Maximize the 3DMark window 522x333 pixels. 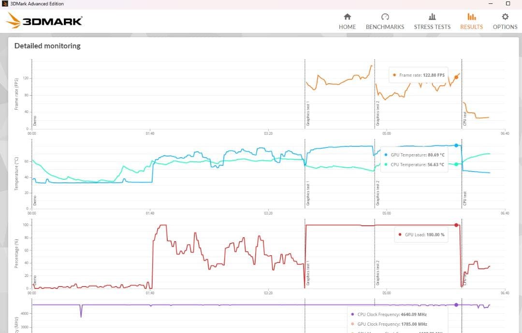pyautogui.click(x=507, y=4)
